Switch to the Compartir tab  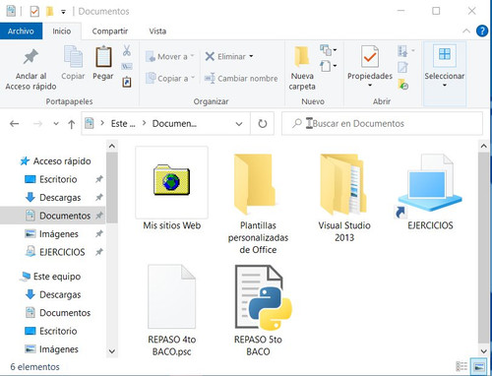click(110, 31)
